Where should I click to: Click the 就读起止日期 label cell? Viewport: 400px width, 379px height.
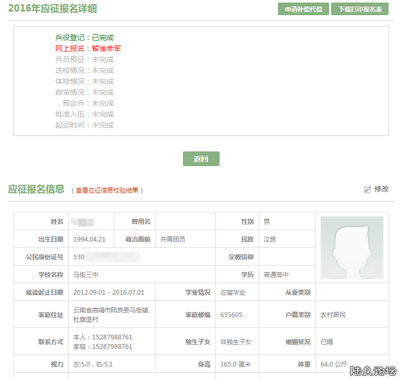click(x=41, y=292)
